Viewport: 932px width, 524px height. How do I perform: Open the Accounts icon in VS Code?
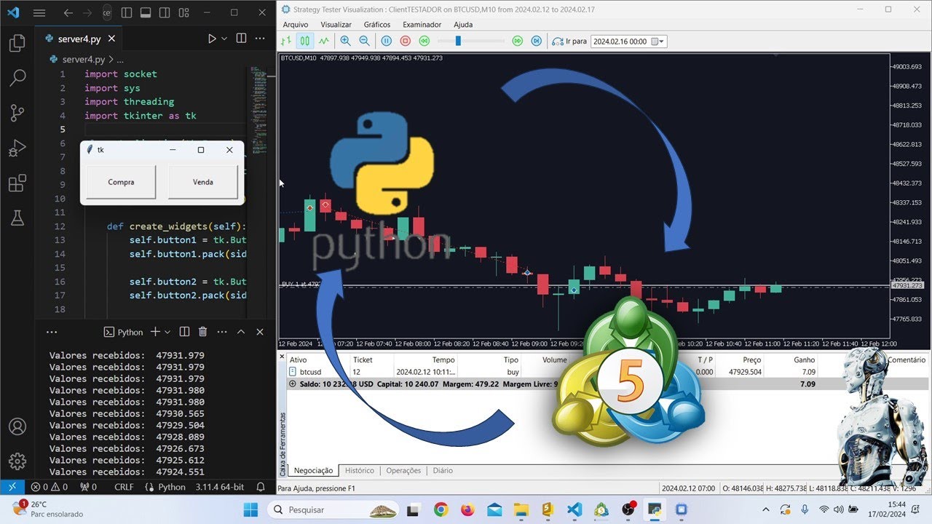tap(17, 426)
